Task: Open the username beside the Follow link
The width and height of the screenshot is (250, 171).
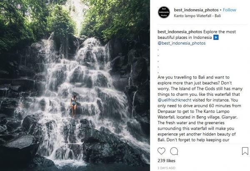Action: tap(196, 10)
